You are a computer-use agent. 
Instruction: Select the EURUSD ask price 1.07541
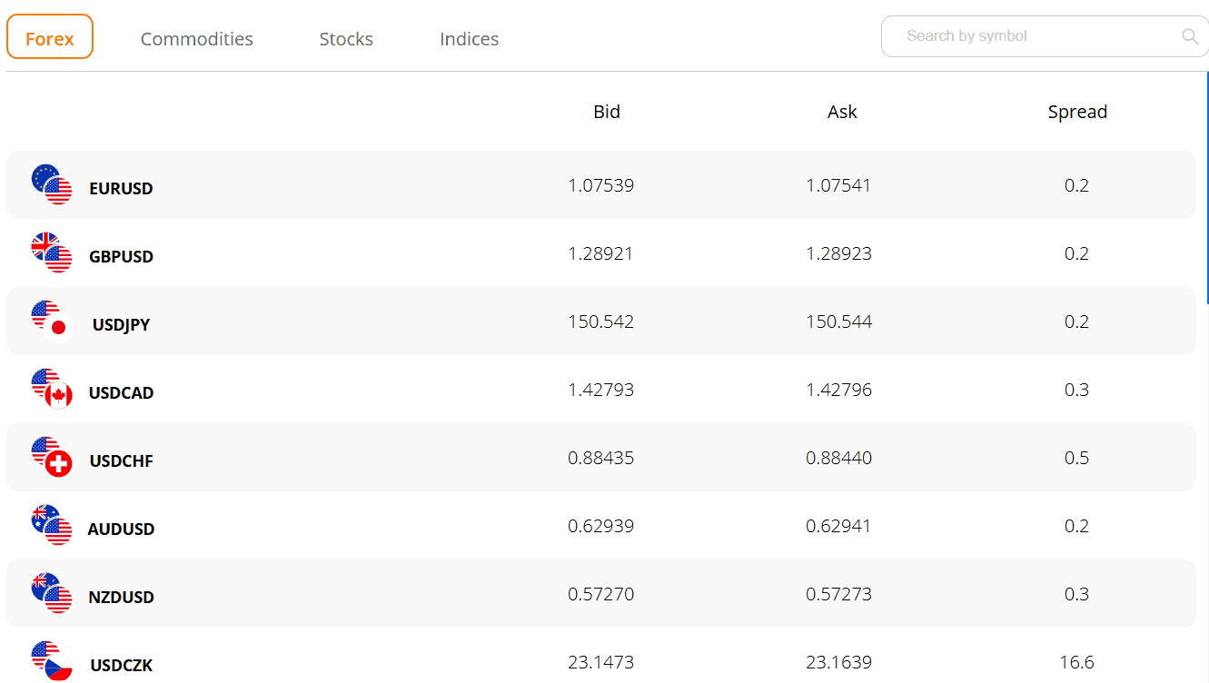pos(838,185)
